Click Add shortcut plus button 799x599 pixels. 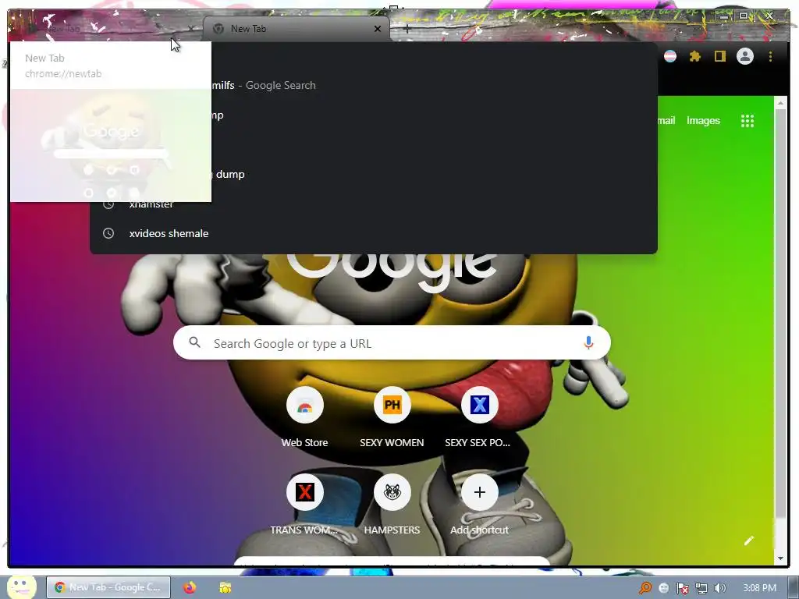(479, 493)
